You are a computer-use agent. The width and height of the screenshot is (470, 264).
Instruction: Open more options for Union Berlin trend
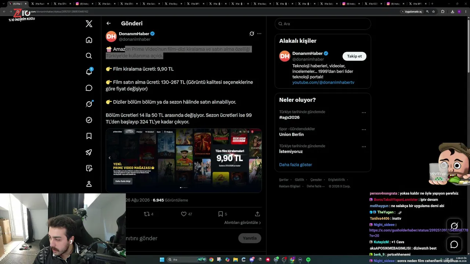click(x=364, y=129)
